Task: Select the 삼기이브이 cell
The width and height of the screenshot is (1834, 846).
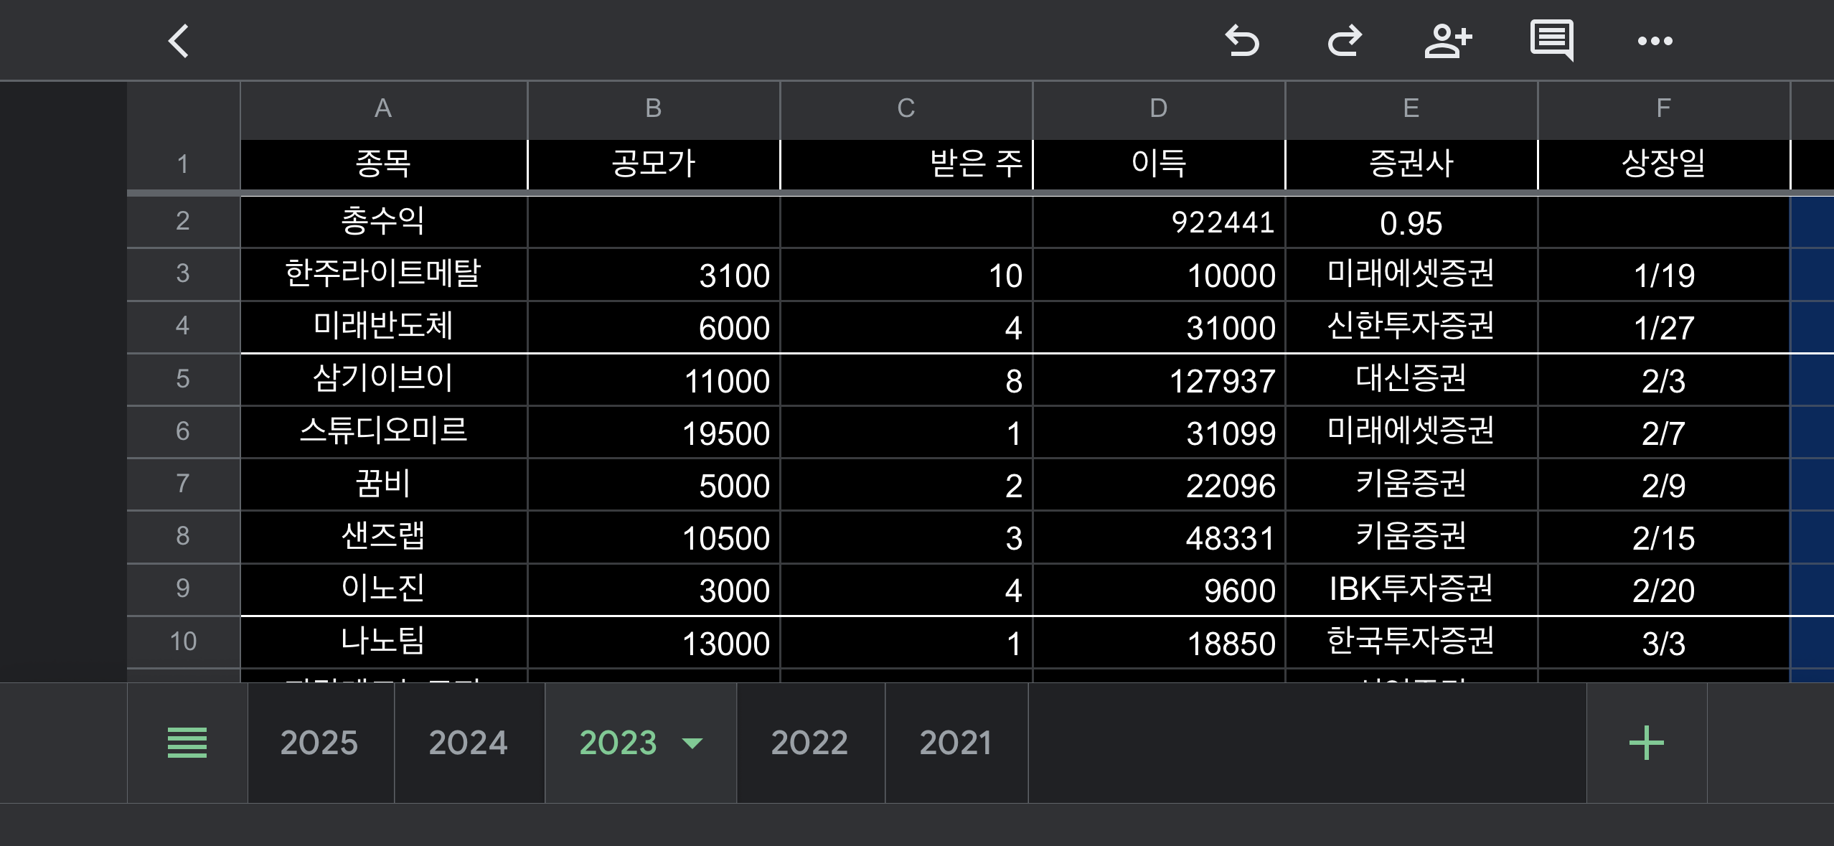Action: [383, 379]
